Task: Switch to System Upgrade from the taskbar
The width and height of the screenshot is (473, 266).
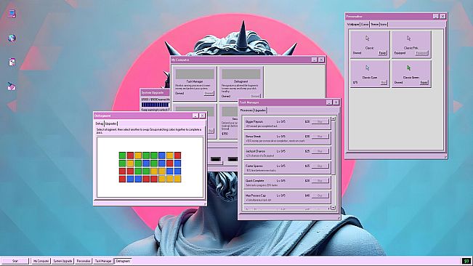Action: point(62,261)
